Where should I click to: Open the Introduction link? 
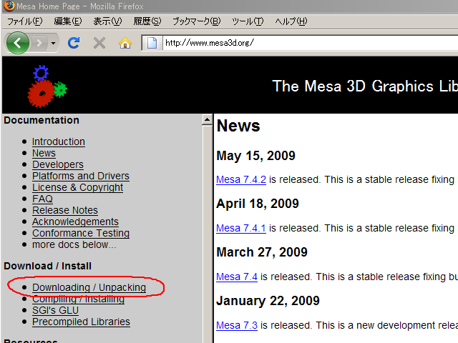click(59, 141)
